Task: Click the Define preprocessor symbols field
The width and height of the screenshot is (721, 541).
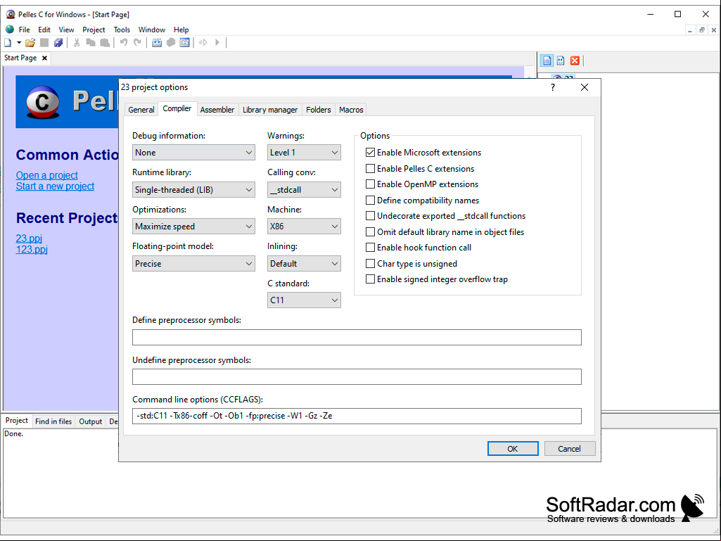Action: coord(357,337)
